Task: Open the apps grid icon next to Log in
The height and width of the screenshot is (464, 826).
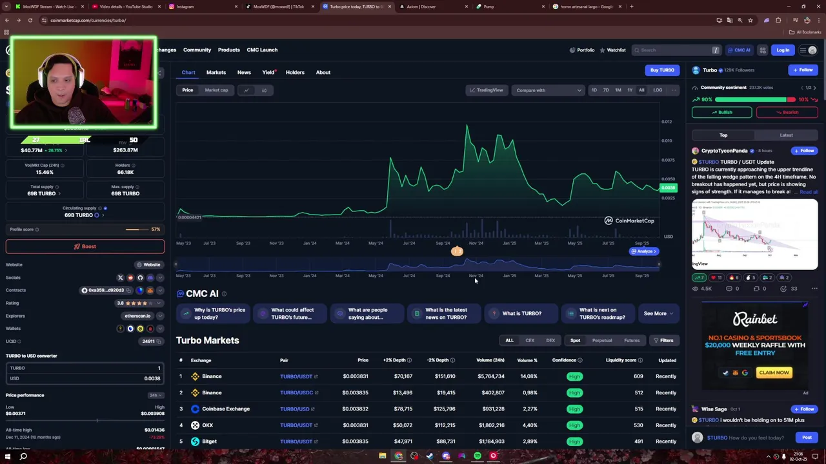Action: coord(762,50)
